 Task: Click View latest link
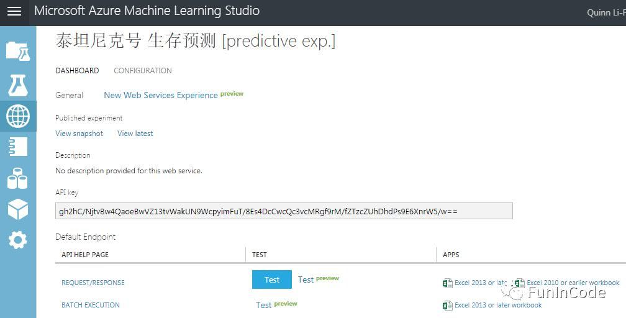135,134
